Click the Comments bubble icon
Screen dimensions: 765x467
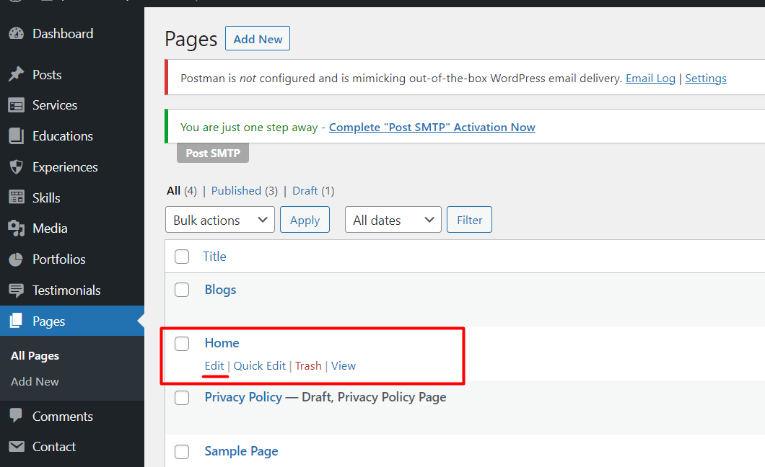tap(16, 417)
